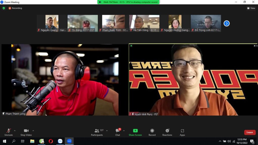Open the Apps panel
The height and width of the screenshot is (145, 258).
pyautogui.click(x=182, y=132)
